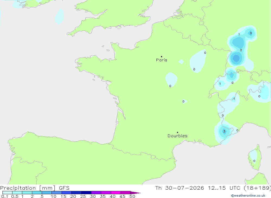The height and width of the screenshot is (198, 271).
Task: Click the purple 30 mm legend swatch
Action: click(96, 193)
